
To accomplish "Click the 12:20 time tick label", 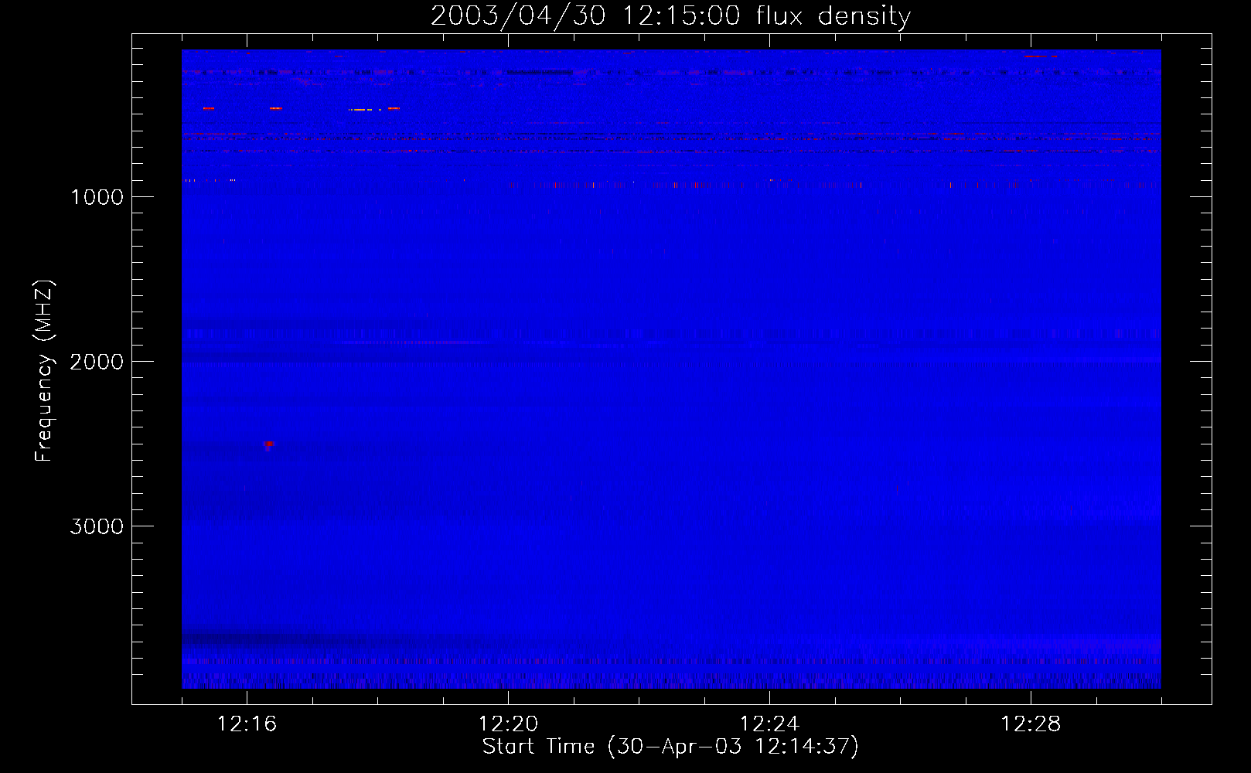I will 508,724.
